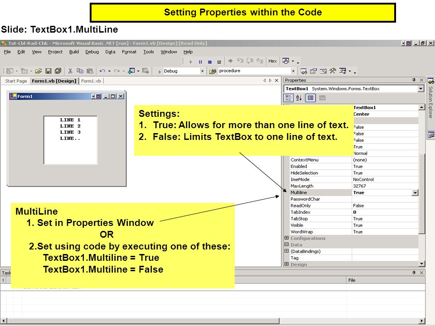The height and width of the screenshot is (326, 435).
Task: Click the Properties Window toolbar icon
Action: click(x=313, y=71)
